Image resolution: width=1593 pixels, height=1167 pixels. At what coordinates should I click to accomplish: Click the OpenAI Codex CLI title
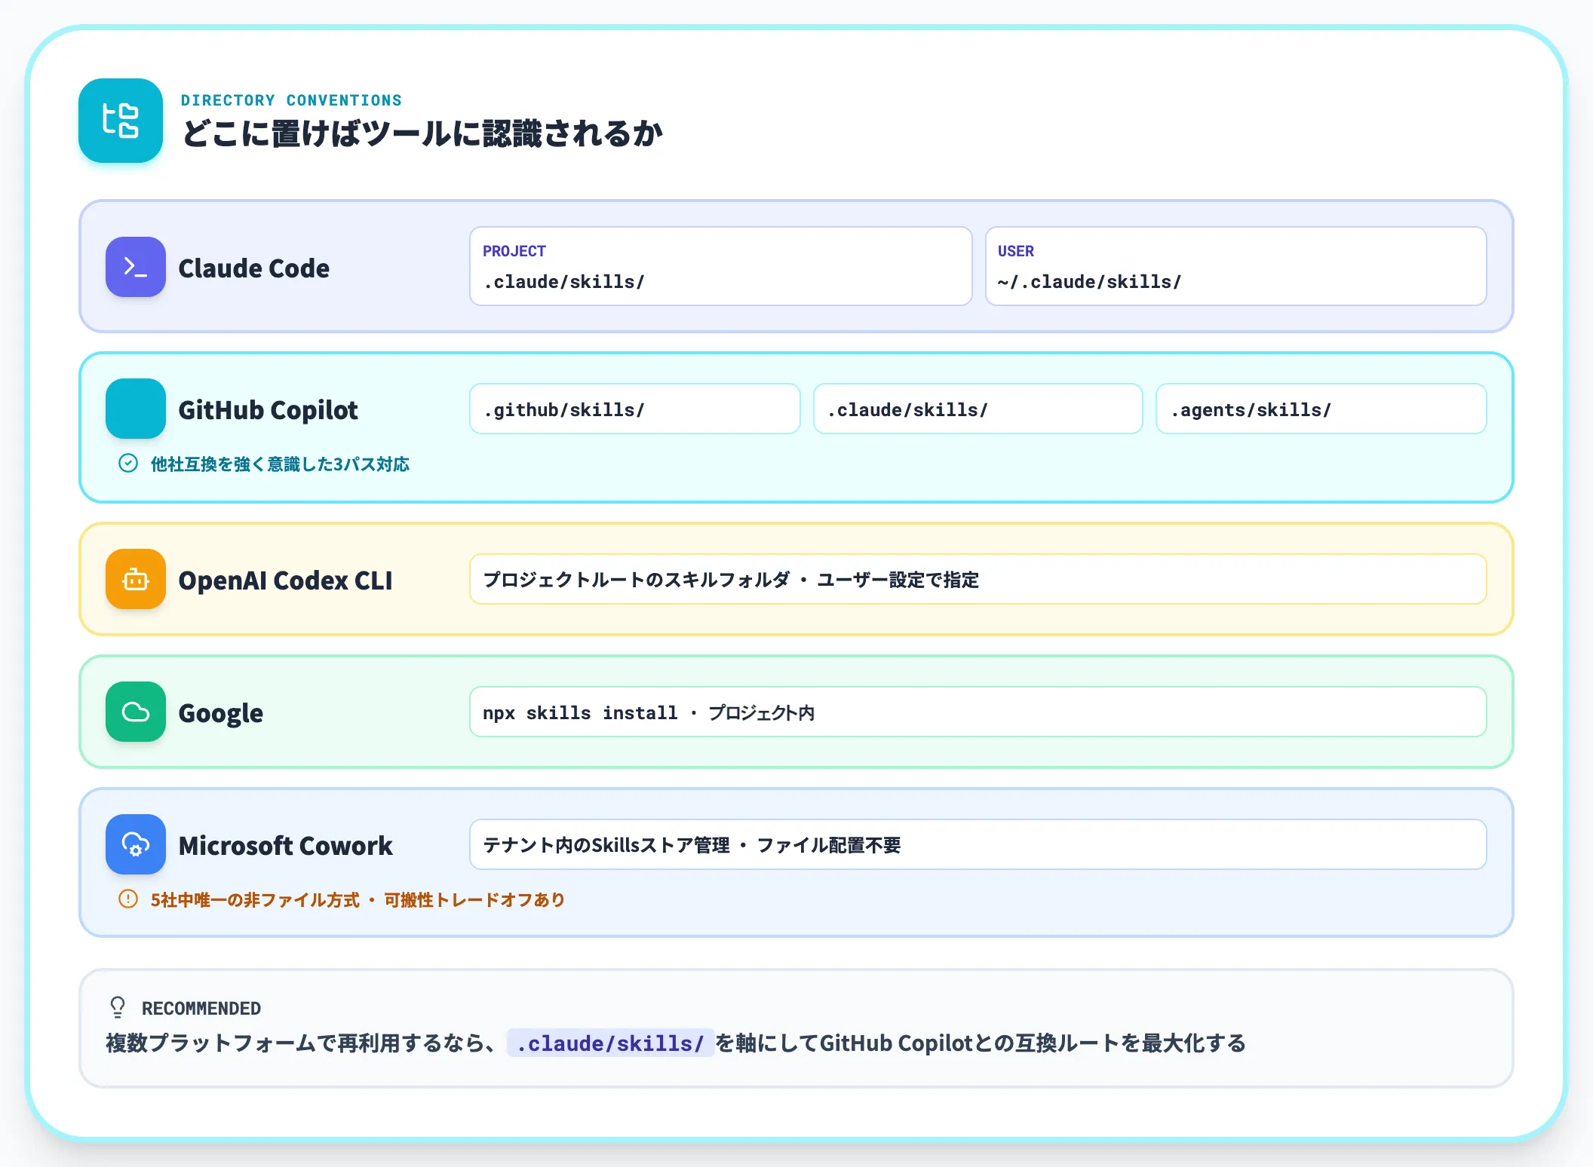coord(285,580)
